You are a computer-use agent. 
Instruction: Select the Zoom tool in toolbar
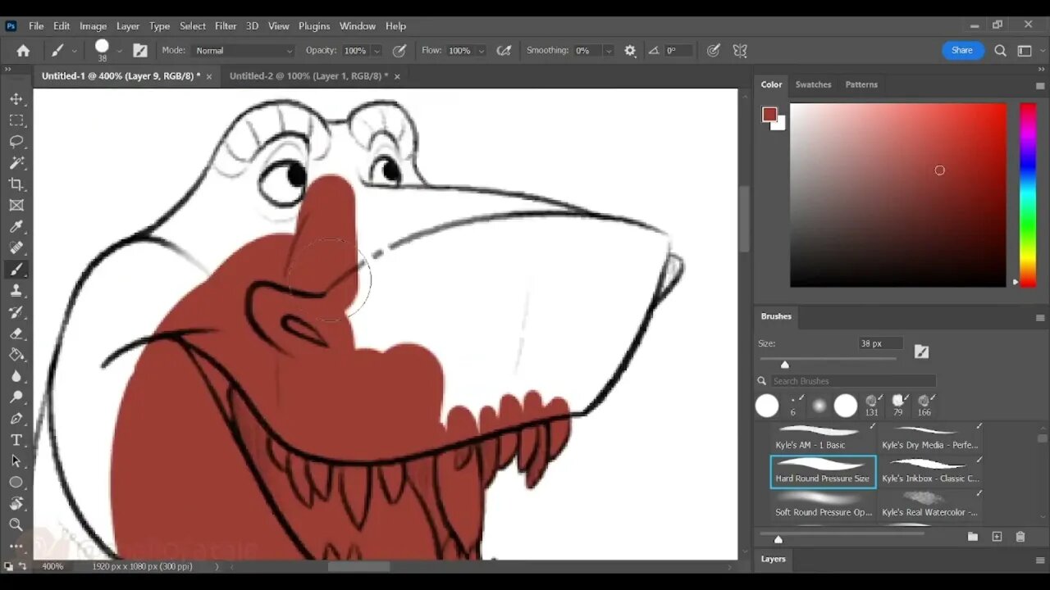click(16, 525)
